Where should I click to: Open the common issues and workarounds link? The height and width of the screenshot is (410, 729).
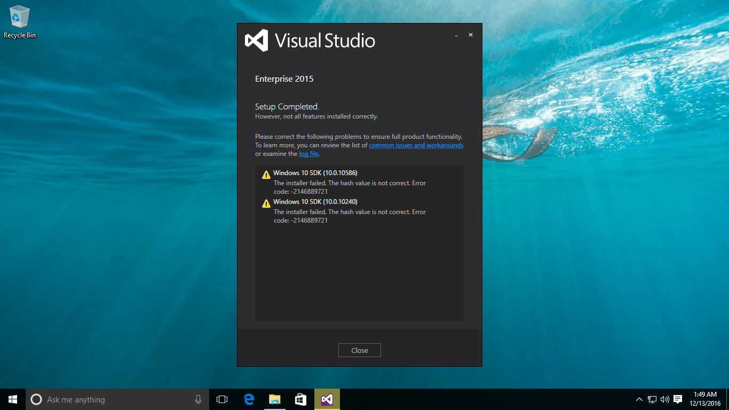[416, 145]
